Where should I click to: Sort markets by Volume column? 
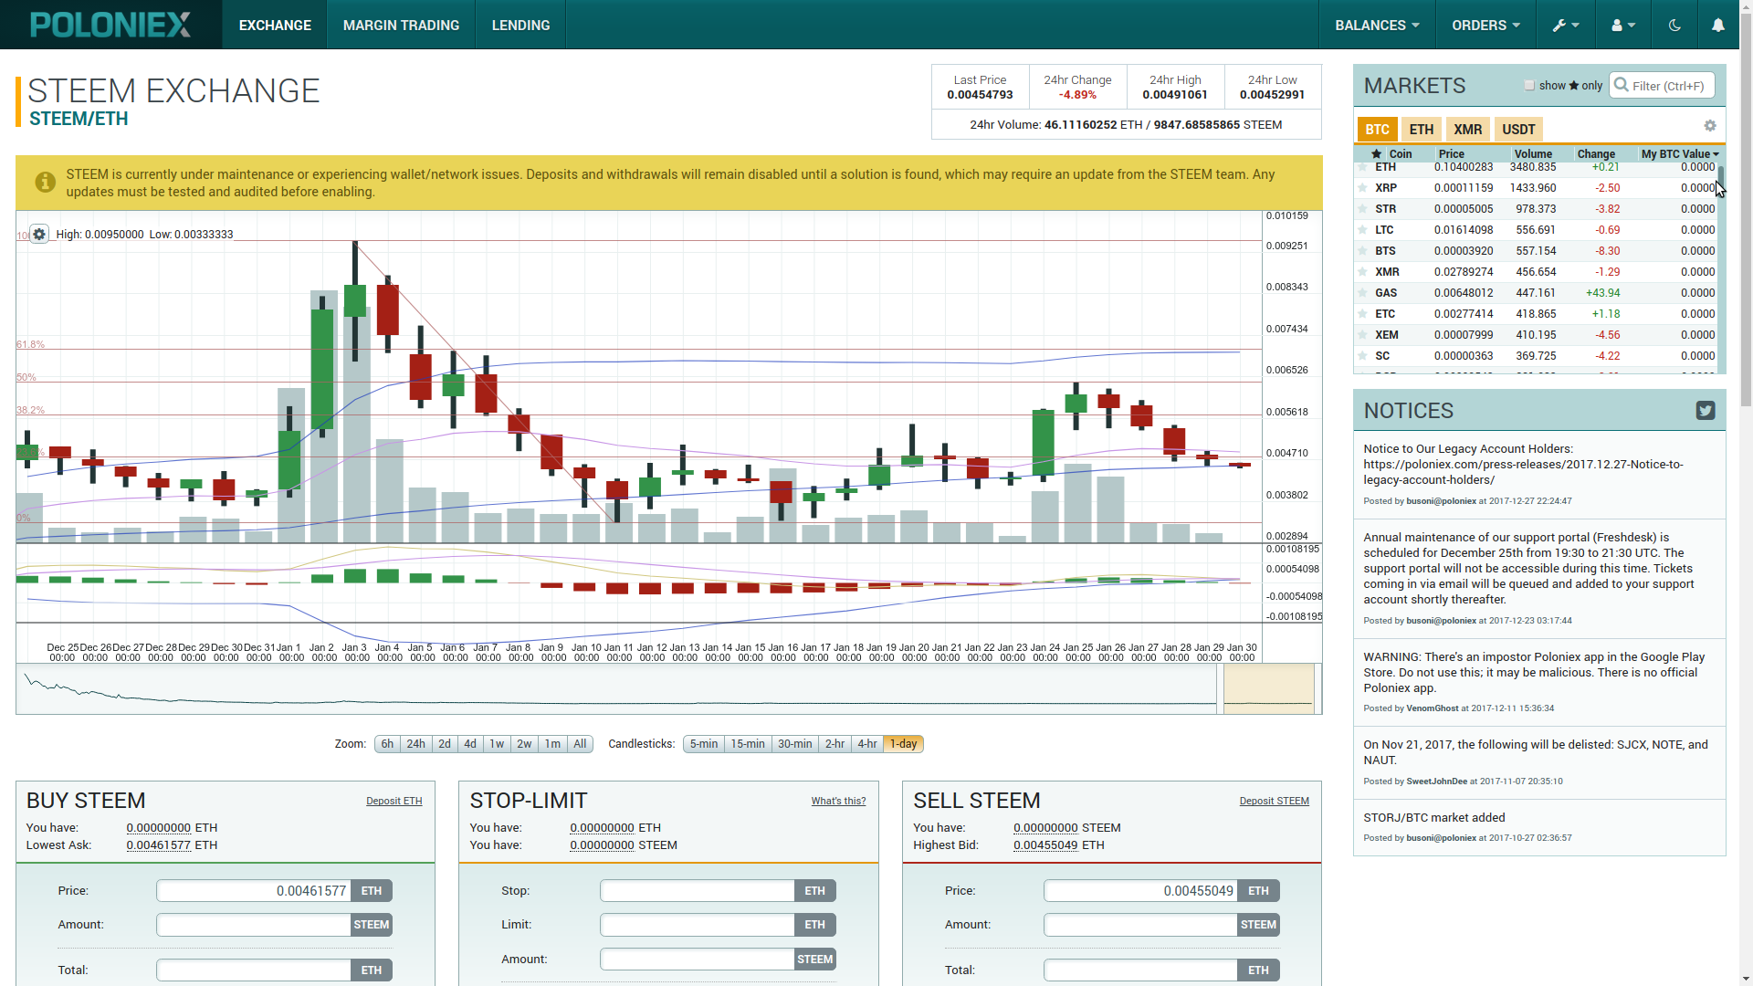click(x=1533, y=154)
